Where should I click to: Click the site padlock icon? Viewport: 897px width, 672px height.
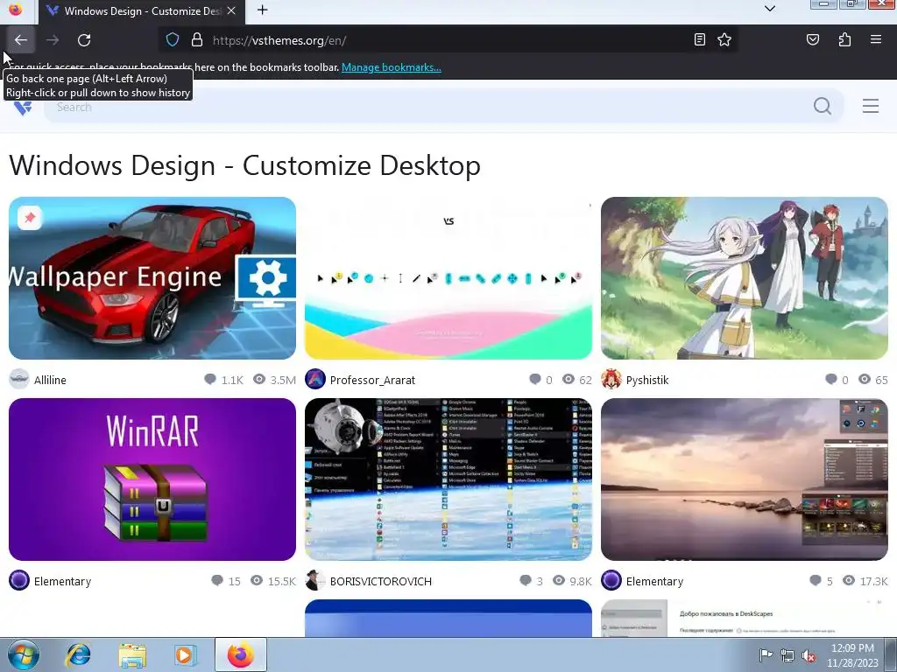point(197,40)
